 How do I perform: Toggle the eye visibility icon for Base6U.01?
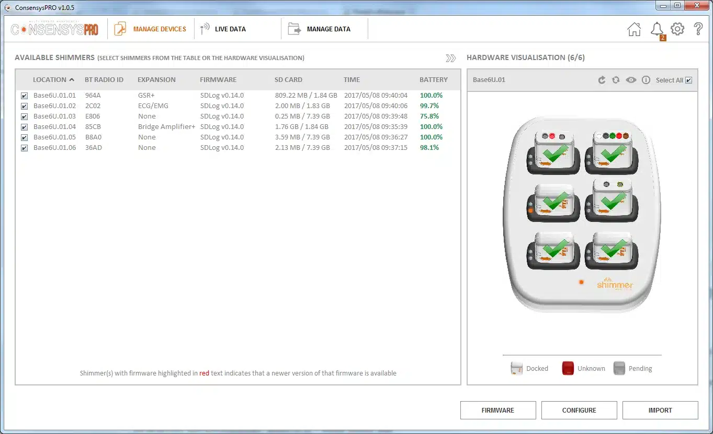[631, 80]
